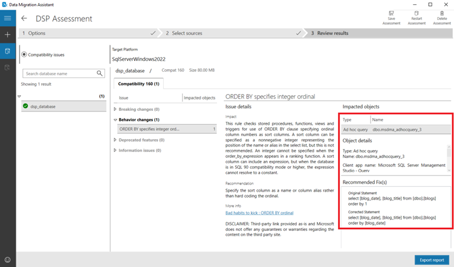The height and width of the screenshot is (267, 454).
Task: Expand Breaking changes (0)
Action: click(x=115, y=109)
